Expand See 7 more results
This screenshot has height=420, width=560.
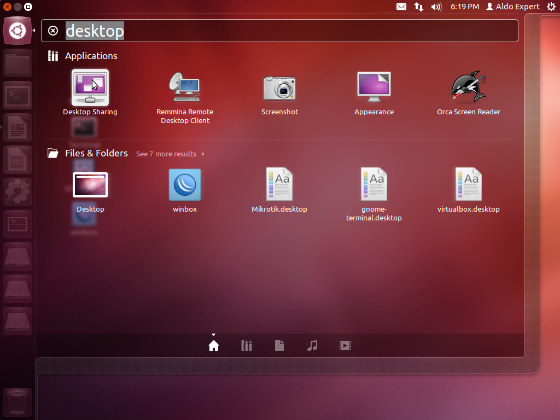170,154
